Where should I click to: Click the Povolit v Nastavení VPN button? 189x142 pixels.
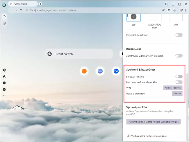173,88
